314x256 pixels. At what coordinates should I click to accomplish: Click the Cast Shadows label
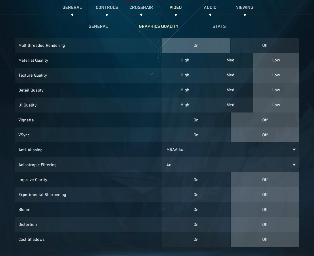pos(31,239)
